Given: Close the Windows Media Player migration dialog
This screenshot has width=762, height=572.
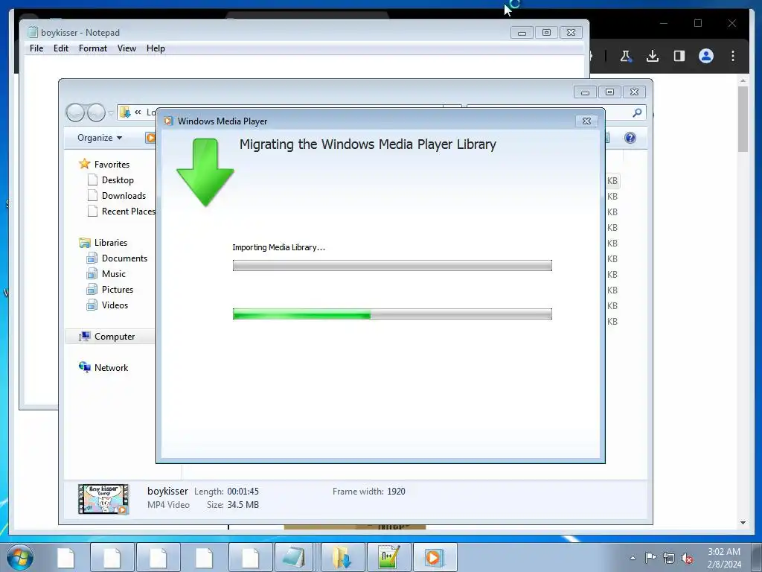Looking at the screenshot, I should [x=586, y=121].
